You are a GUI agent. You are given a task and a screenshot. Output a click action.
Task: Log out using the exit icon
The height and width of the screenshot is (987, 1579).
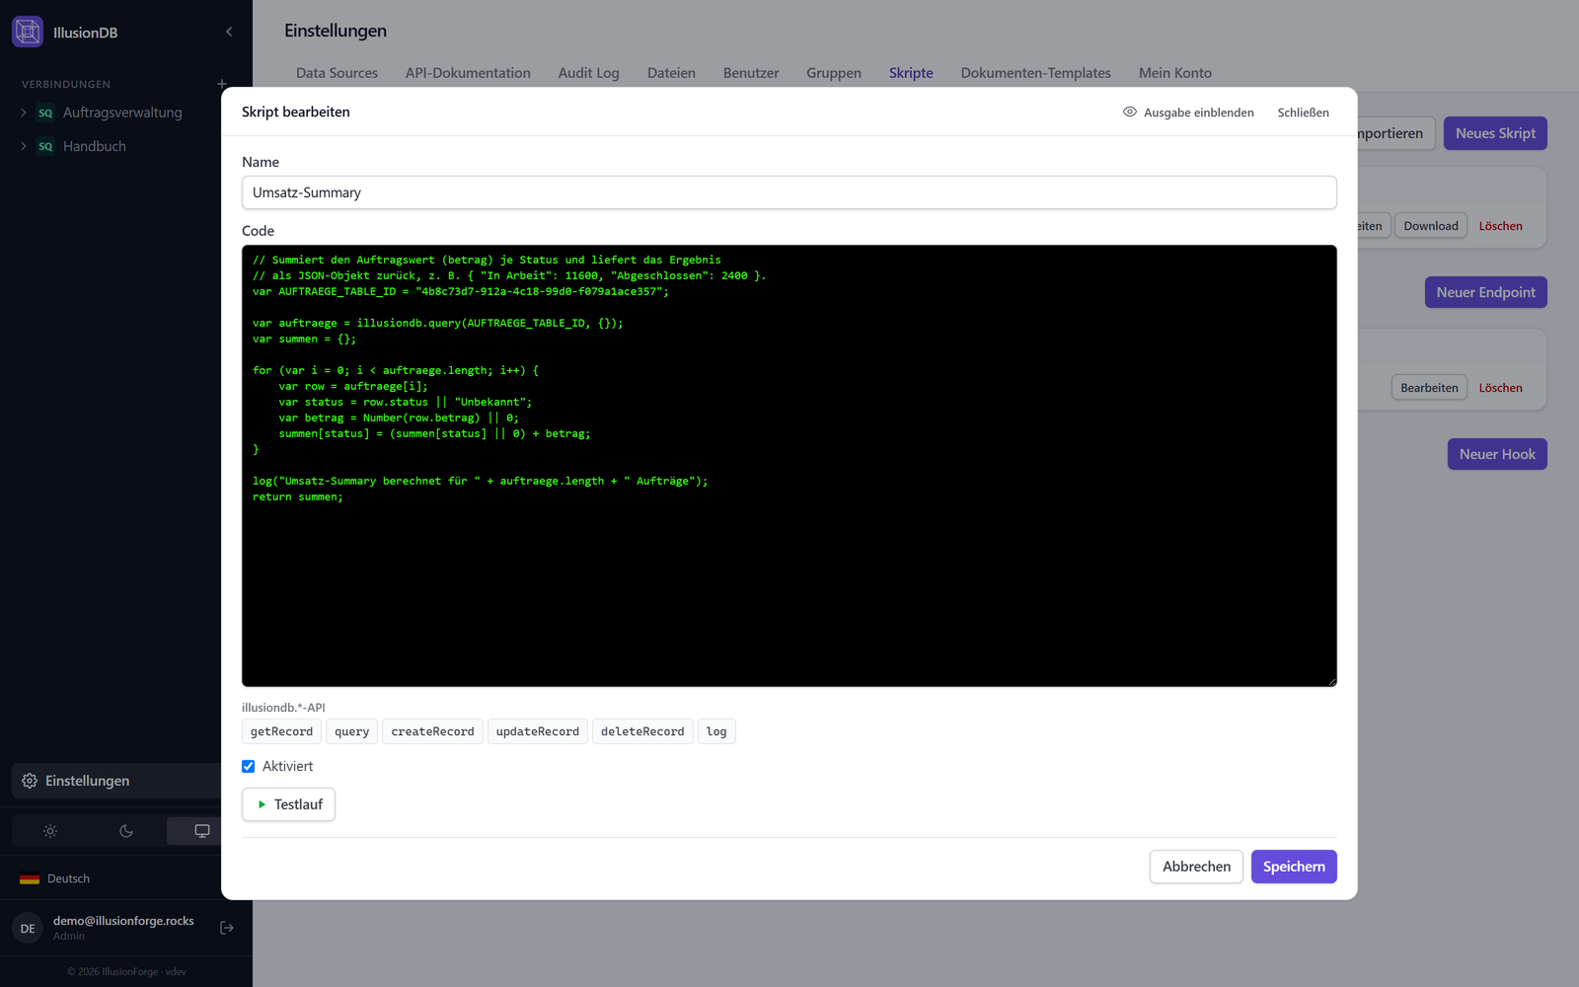(x=227, y=928)
